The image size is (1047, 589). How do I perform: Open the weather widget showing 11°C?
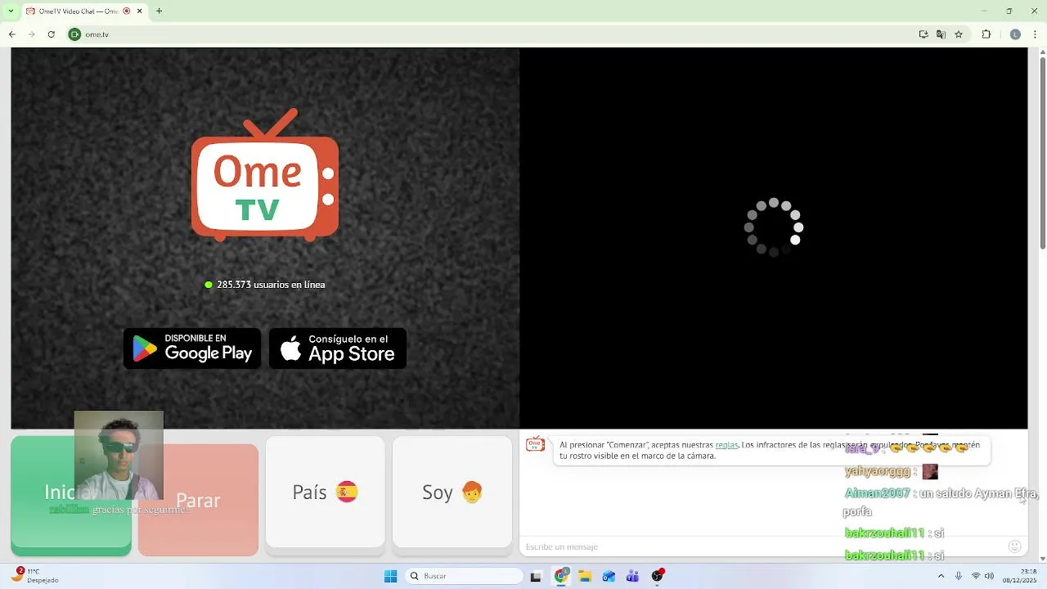(37, 575)
